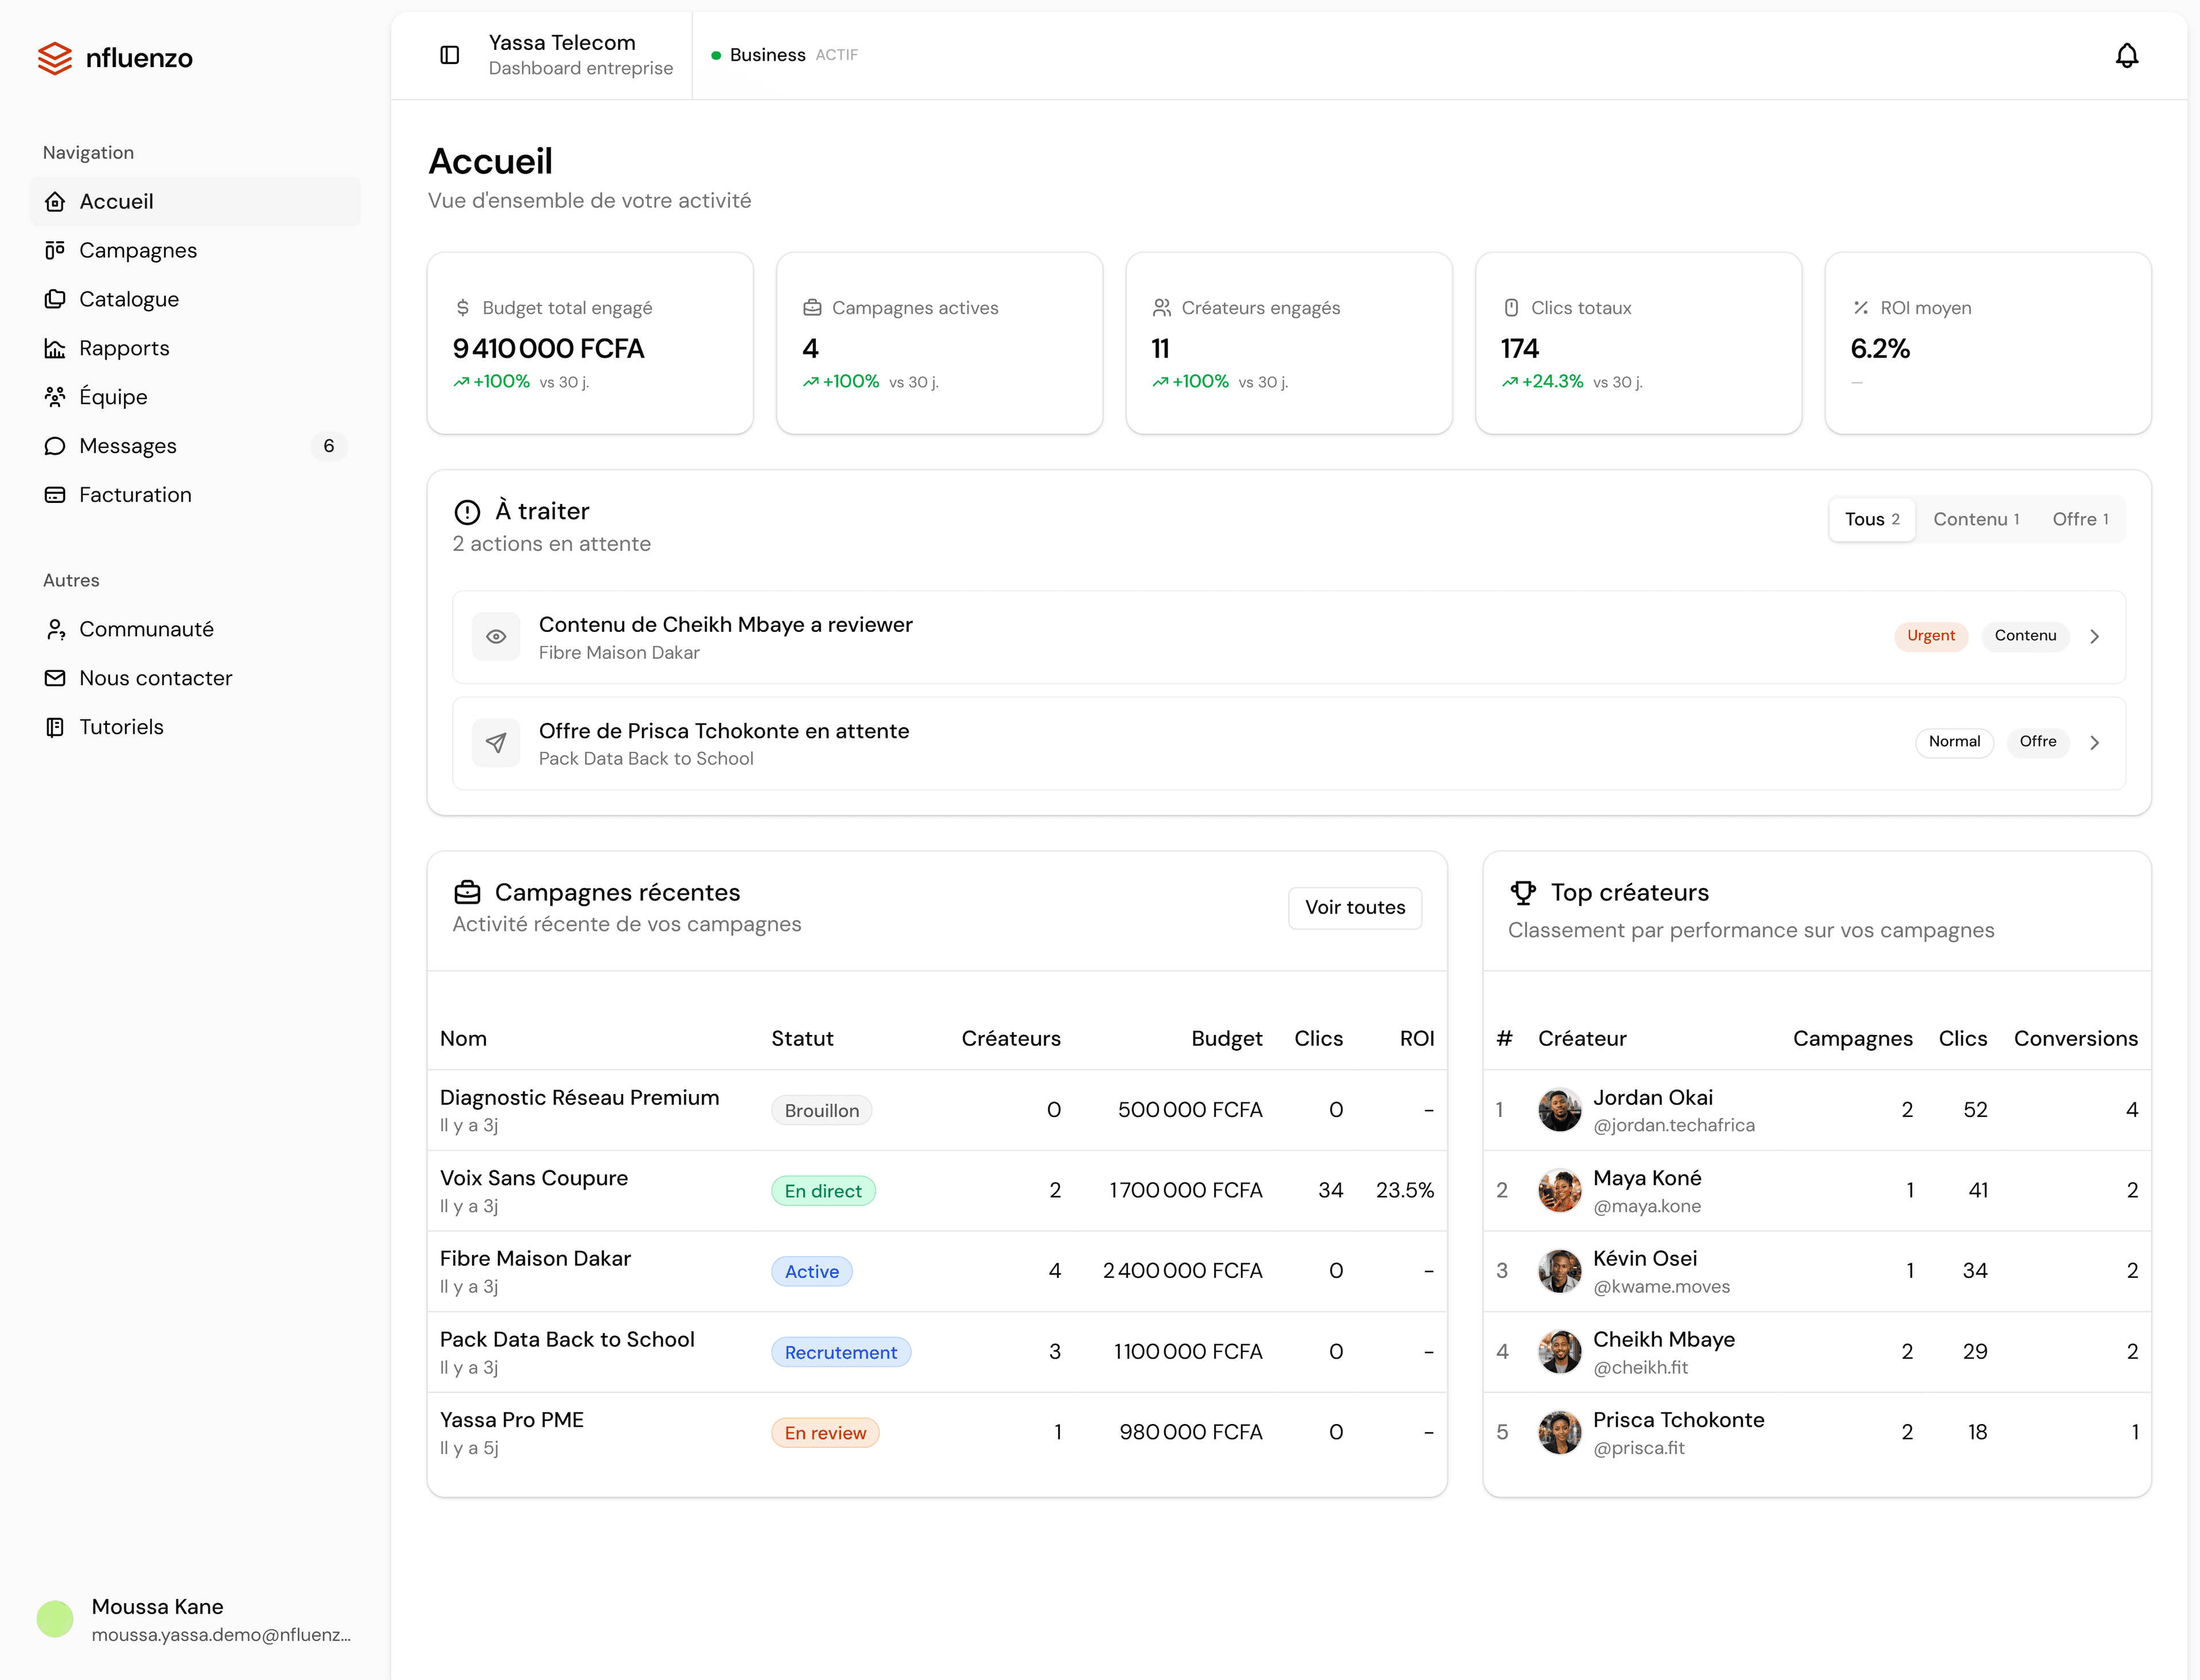Click the Voir toutes button
The height and width of the screenshot is (1680, 2200).
(x=1355, y=908)
